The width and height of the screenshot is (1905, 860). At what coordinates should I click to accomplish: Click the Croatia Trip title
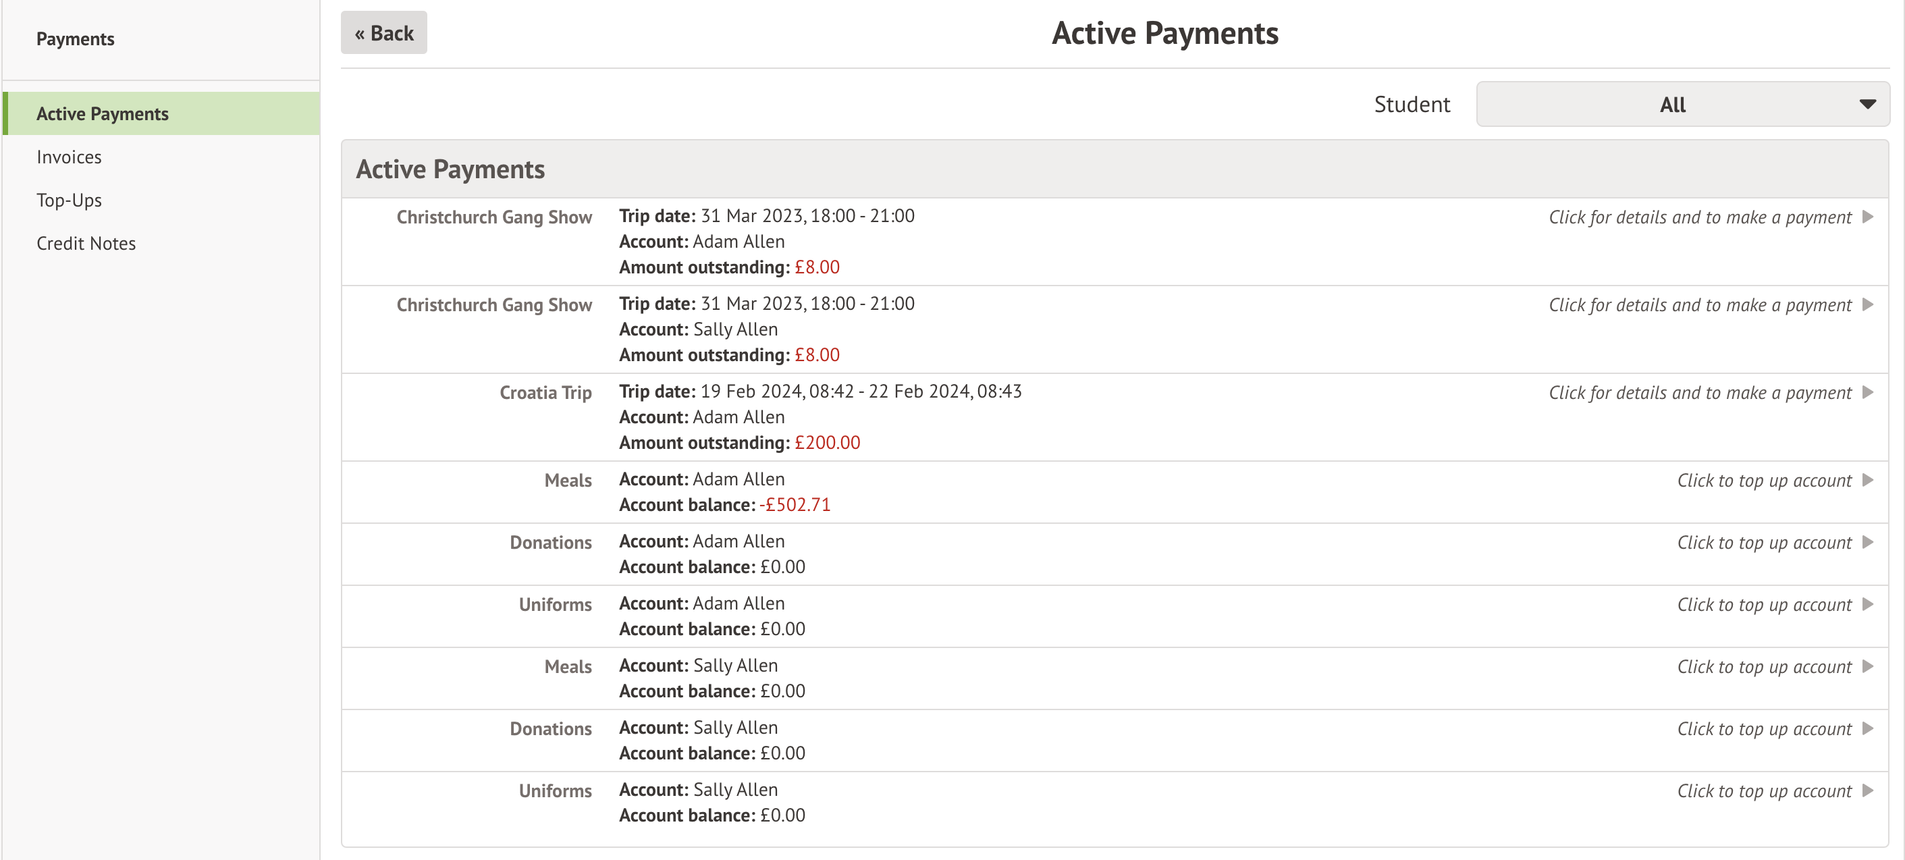point(545,393)
